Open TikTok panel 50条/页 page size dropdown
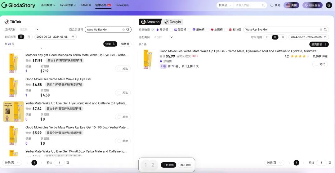Viewport: 335px width, 173px height. tap(12, 163)
